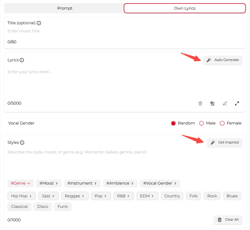Collapse the #Genre tag category
This screenshot has width=250, height=230.
[x=20, y=183]
